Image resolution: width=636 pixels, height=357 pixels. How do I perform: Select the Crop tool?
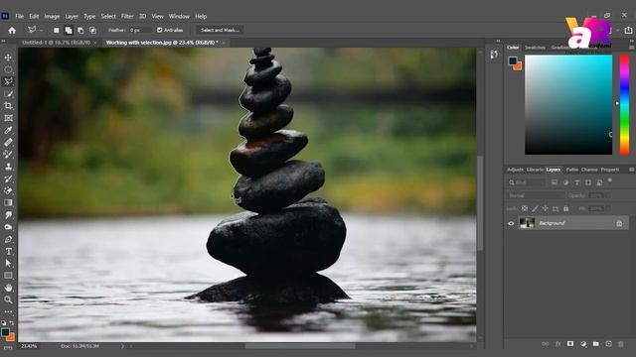coord(8,106)
